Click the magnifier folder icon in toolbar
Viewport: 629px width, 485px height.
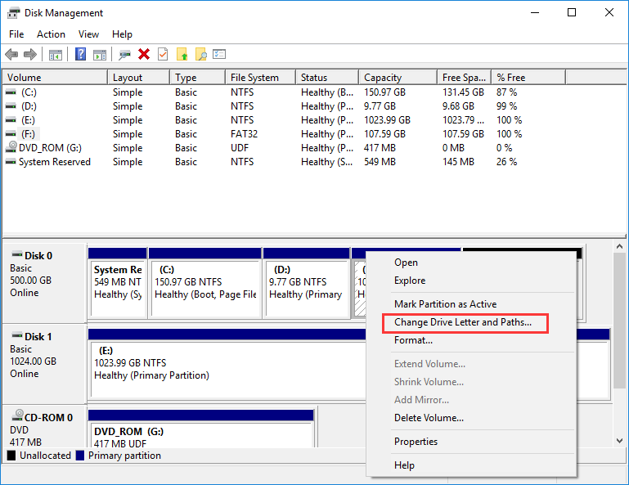click(x=200, y=54)
